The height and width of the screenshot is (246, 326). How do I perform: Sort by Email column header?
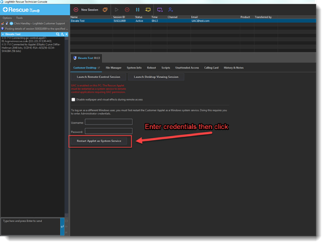coord(194,17)
